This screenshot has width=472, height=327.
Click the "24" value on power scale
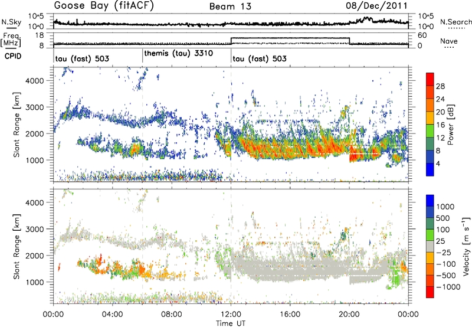440,99
